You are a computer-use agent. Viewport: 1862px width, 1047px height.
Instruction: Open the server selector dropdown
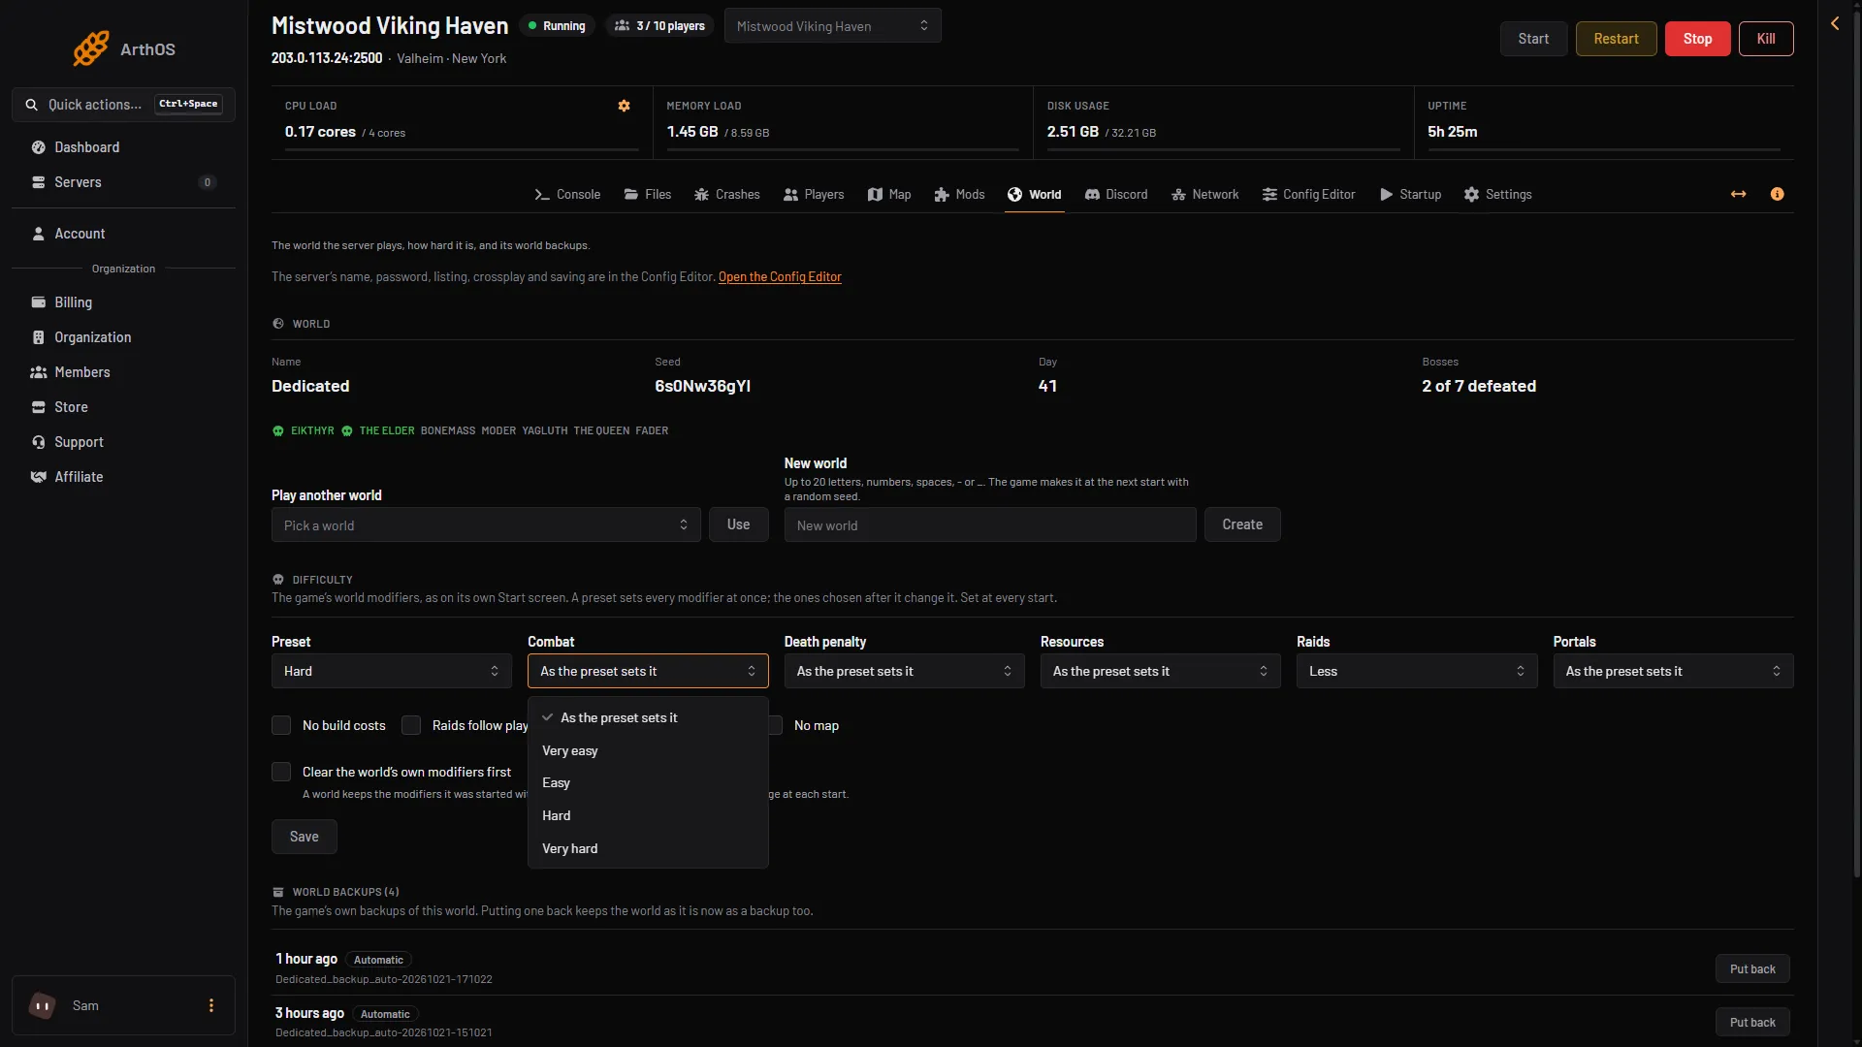pos(832,26)
